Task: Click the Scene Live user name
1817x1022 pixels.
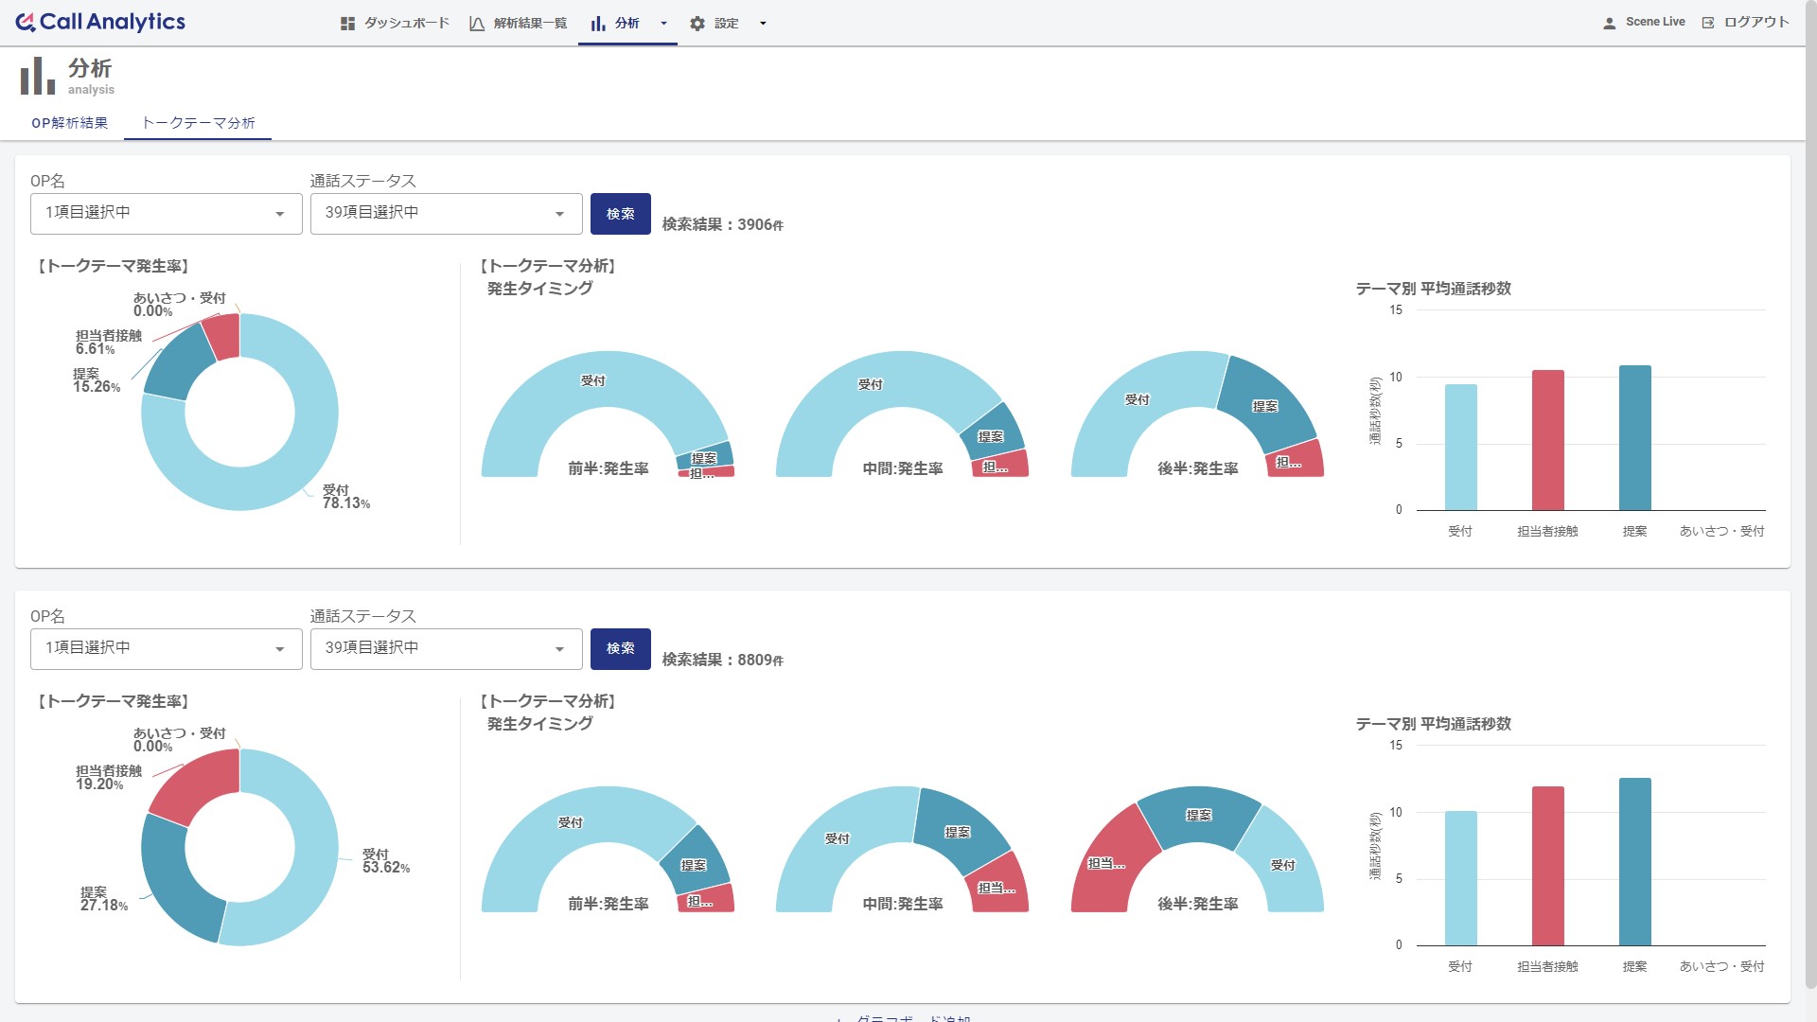Action: tap(1655, 22)
